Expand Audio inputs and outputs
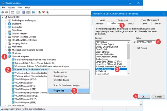Image resolution: width=167 pixels, height=111 pixels. [6, 21]
